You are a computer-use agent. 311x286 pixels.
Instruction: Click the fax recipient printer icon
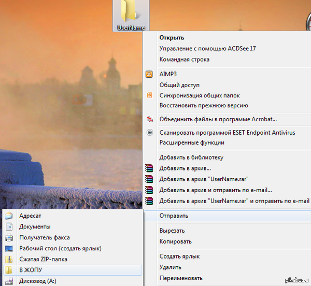click(9, 237)
